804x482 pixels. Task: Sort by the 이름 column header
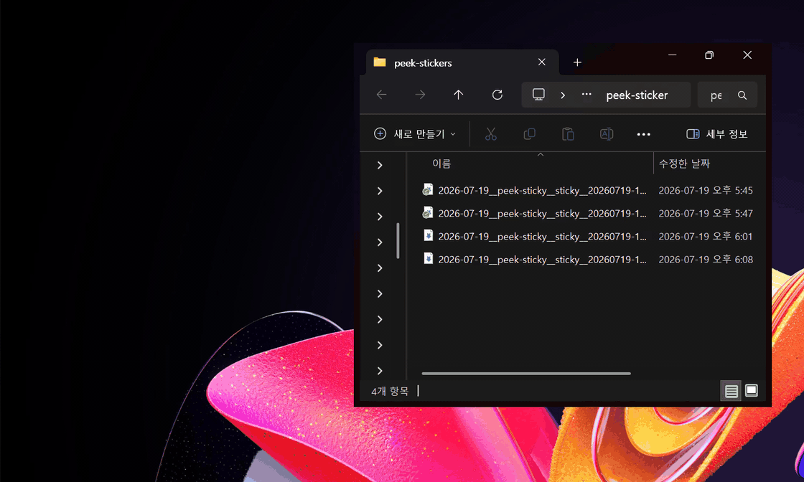click(441, 164)
